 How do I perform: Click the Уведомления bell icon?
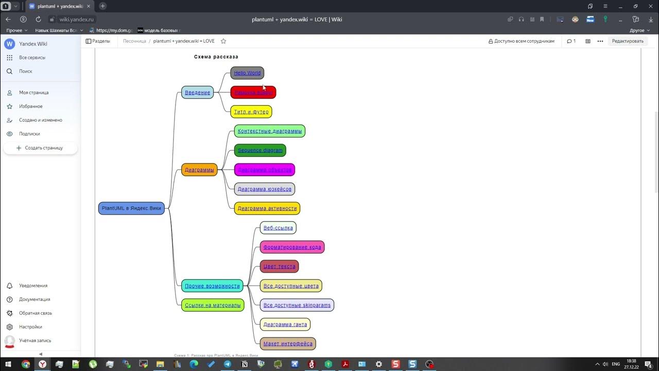coord(9,285)
